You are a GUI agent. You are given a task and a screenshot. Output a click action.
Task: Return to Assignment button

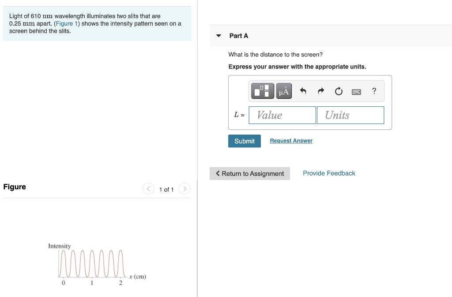point(250,173)
